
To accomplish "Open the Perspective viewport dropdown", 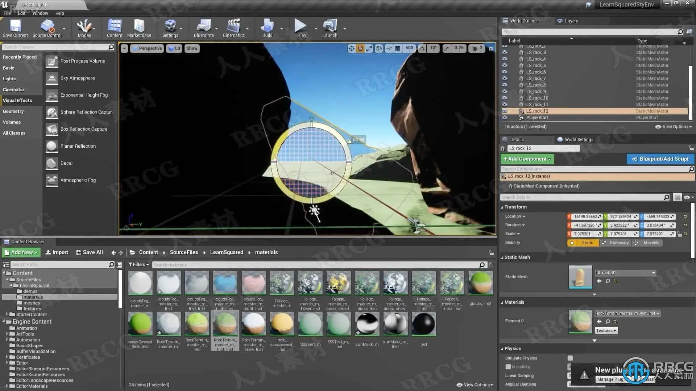I will (x=147, y=49).
